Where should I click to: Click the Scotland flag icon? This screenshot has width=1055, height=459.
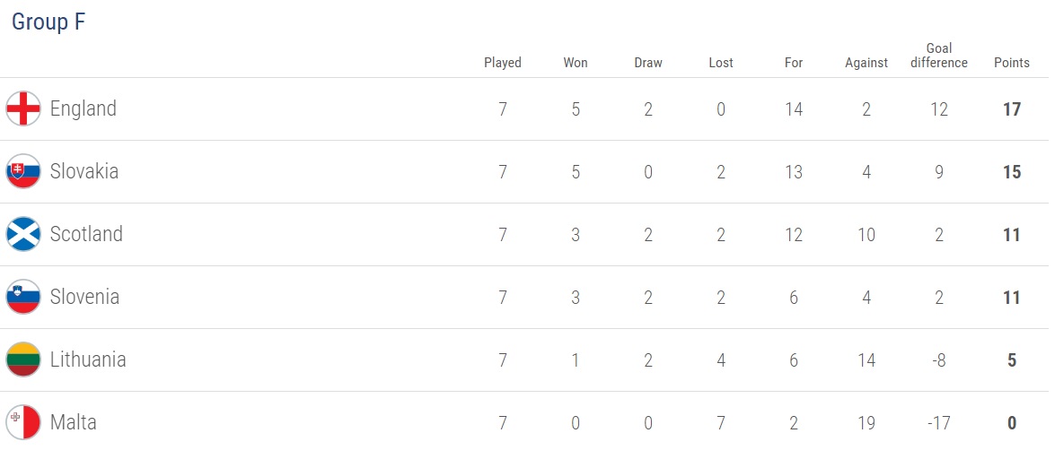click(x=23, y=235)
